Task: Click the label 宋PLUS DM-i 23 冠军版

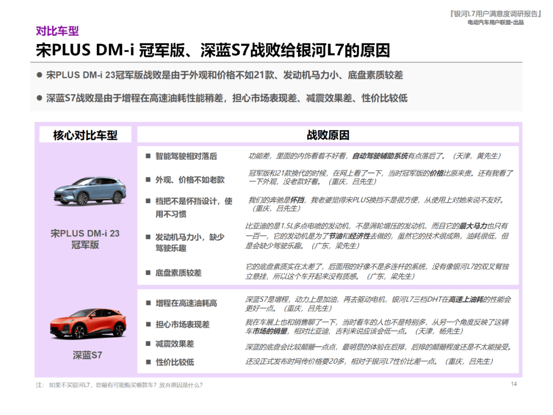Action: [x=85, y=239]
